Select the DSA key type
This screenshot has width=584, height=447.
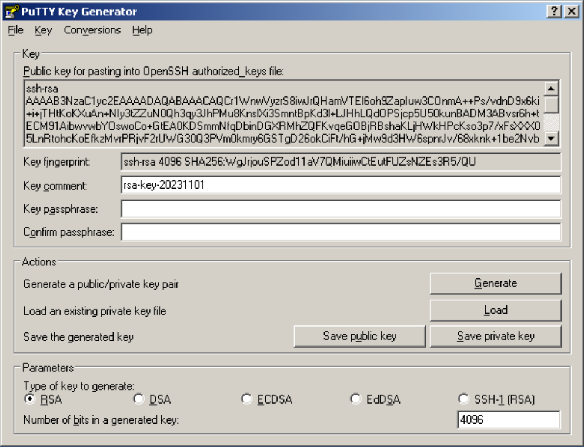[x=152, y=399]
